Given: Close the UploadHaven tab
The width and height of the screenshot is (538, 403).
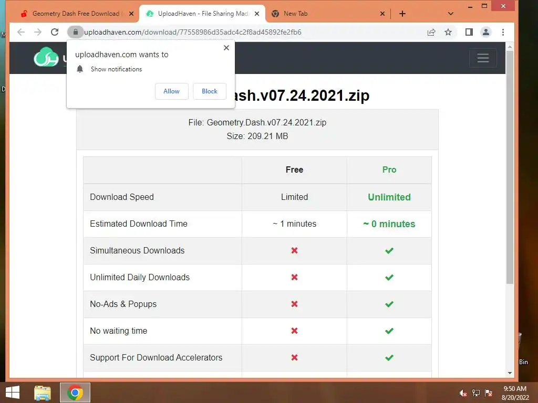Looking at the screenshot, I should (x=257, y=14).
